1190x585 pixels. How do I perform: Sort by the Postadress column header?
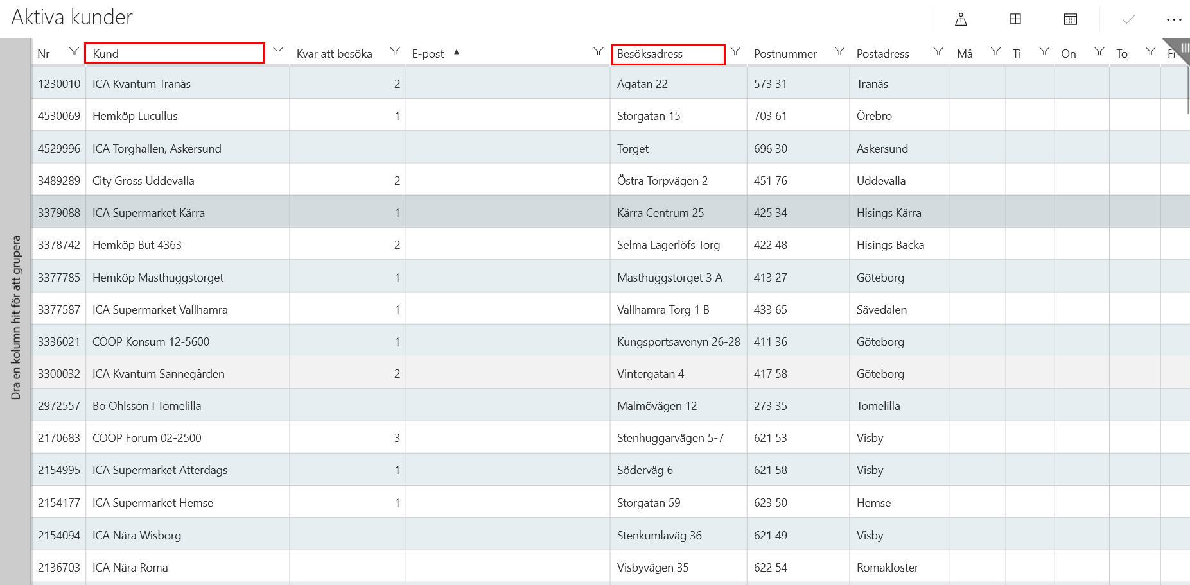882,54
